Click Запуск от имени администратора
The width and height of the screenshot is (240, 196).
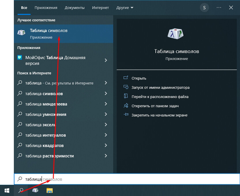pos(161,87)
